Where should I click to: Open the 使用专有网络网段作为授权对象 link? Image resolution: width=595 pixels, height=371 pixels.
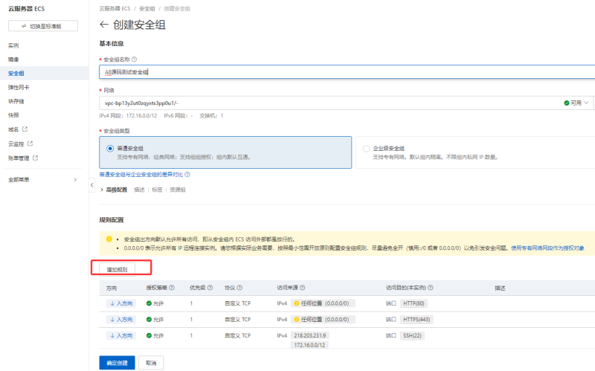pos(547,248)
